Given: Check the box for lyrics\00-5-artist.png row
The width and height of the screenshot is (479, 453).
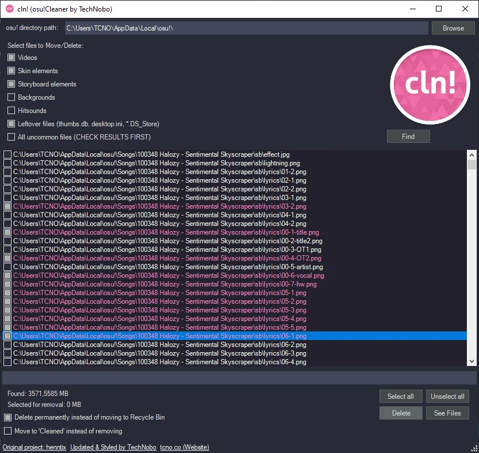Looking at the screenshot, I should click(x=7, y=267).
